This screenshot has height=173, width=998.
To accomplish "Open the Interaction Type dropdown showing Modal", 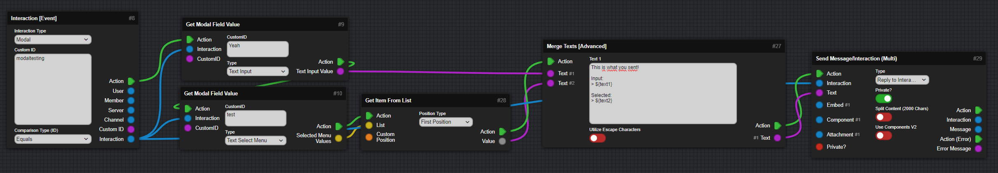I will click(x=52, y=40).
